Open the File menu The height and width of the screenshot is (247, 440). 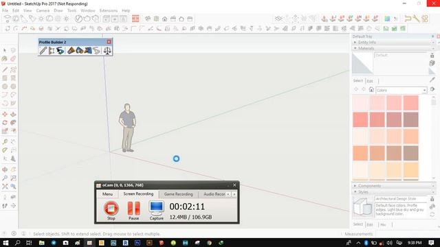click(5, 10)
